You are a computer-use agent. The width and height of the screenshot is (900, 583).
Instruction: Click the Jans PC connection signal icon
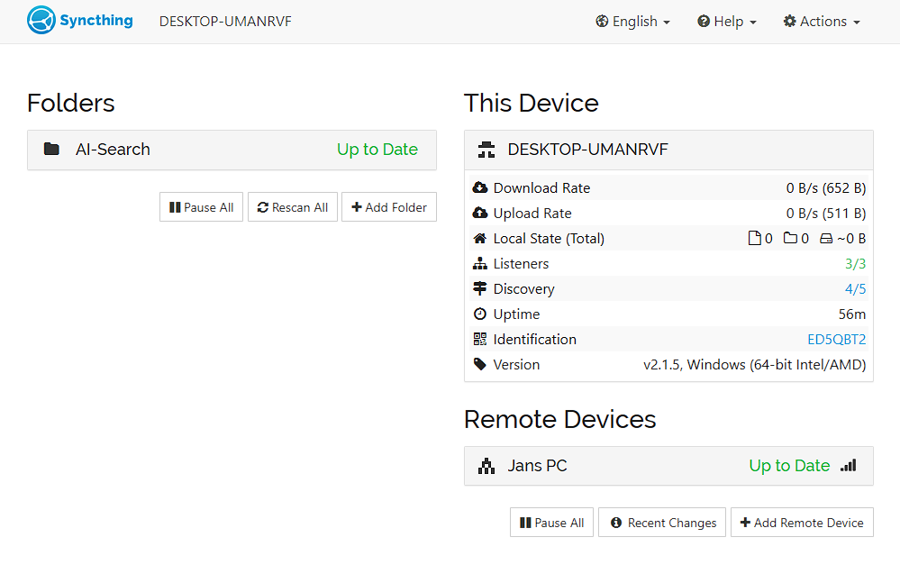tap(849, 465)
